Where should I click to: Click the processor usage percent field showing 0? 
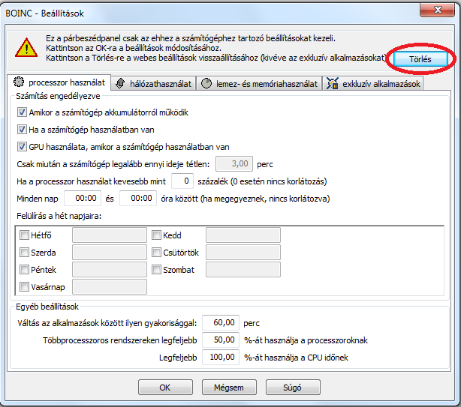(182, 181)
